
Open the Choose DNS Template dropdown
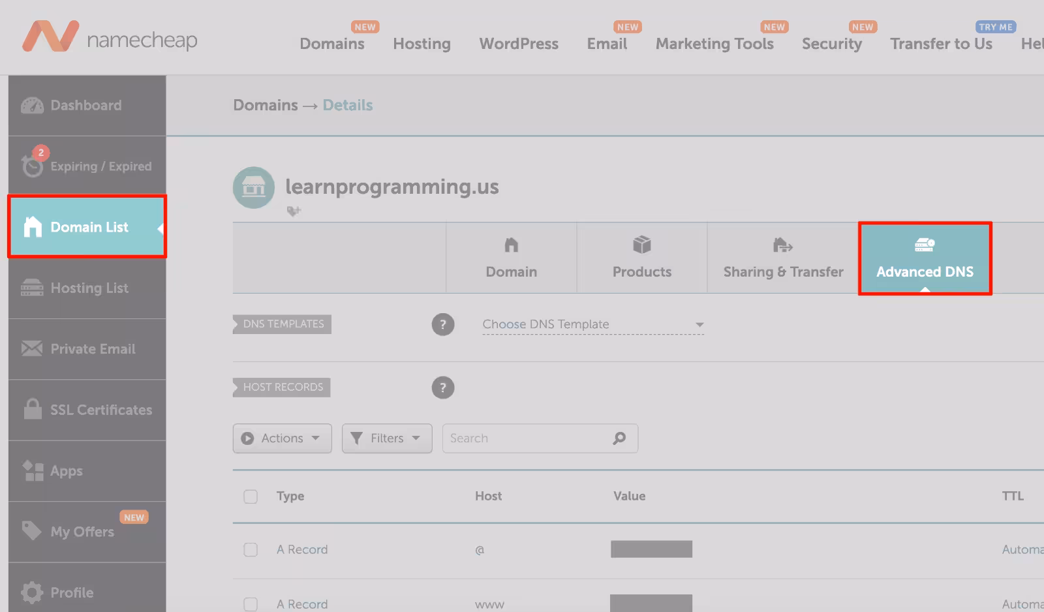point(591,324)
